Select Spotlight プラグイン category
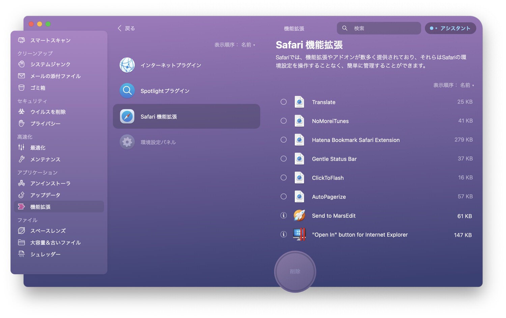The image size is (506, 318). pos(187,91)
